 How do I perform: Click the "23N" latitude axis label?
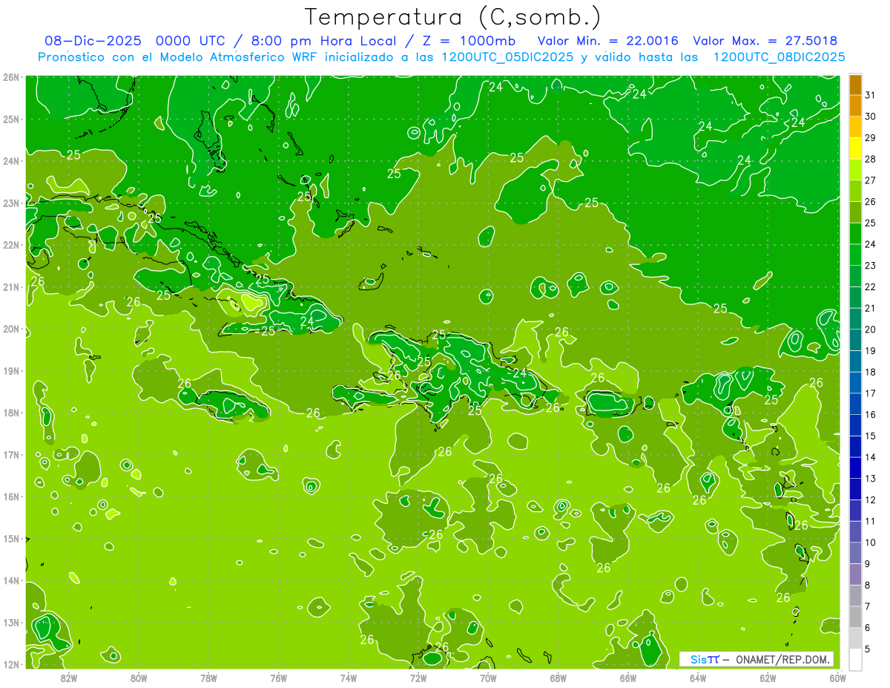point(11,203)
